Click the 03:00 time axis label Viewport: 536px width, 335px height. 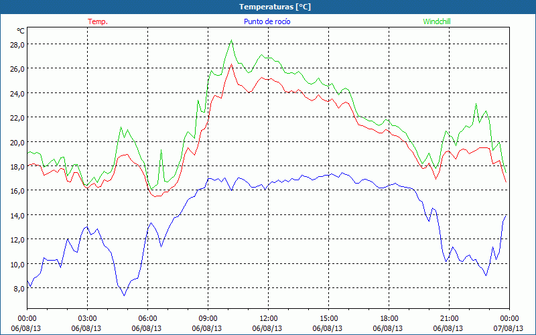(x=88, y=319)
